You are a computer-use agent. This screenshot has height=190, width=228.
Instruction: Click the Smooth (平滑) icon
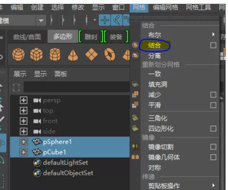tap(135, 105)
